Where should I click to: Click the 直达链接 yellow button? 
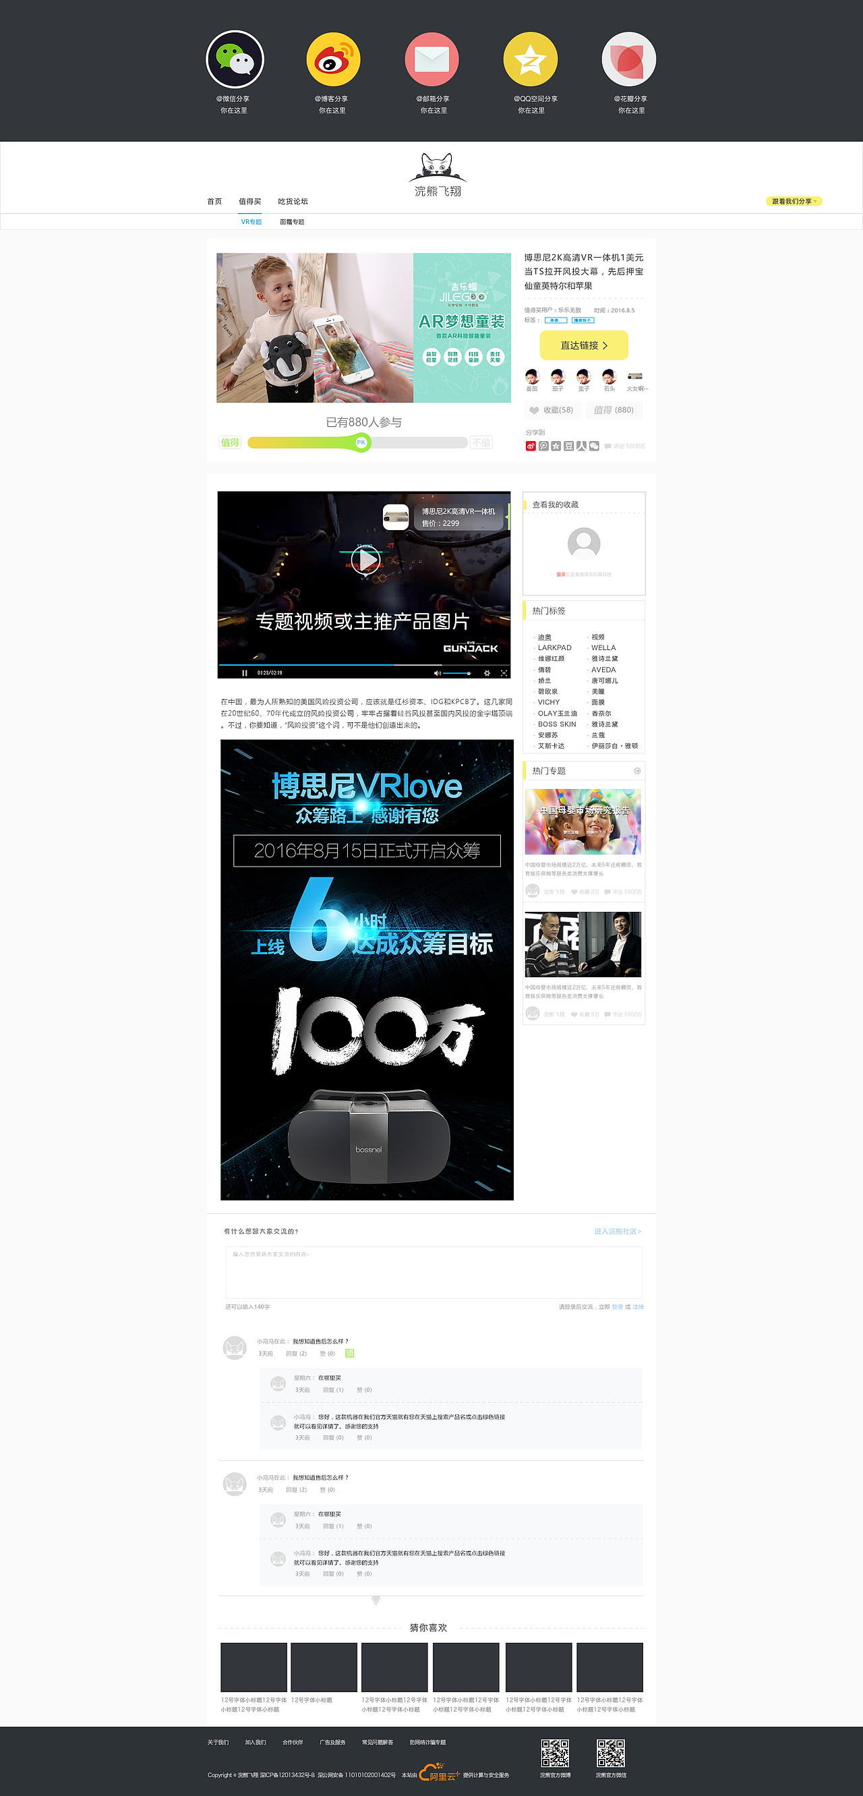click(x=583, y=345)
